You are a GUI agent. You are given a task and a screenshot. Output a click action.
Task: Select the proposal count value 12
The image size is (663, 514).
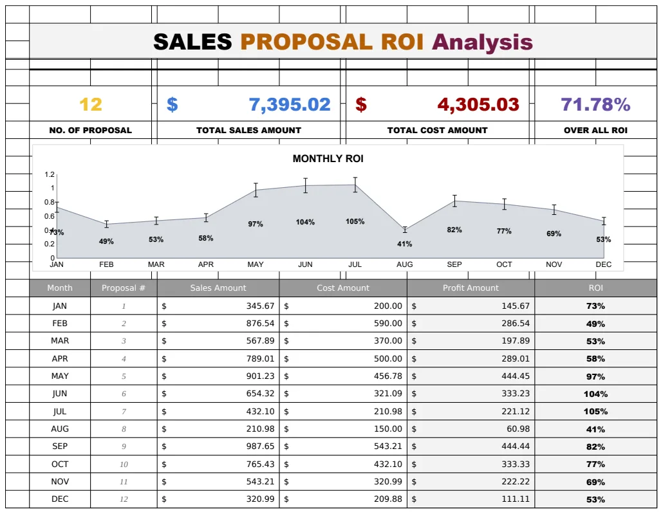click(91, 104)
